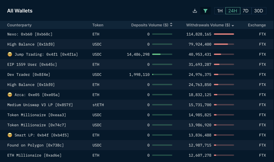
Task: Click withdrawals value 40,953,431
Action: tap(200, 54)
